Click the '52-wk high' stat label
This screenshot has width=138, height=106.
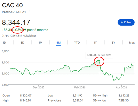coord(100,96)
